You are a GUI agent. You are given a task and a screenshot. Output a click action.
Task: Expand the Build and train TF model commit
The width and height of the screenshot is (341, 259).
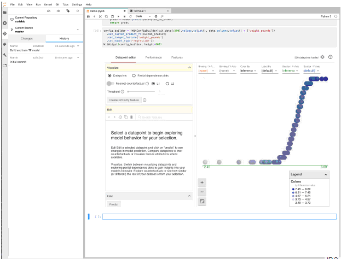[78, 46]
